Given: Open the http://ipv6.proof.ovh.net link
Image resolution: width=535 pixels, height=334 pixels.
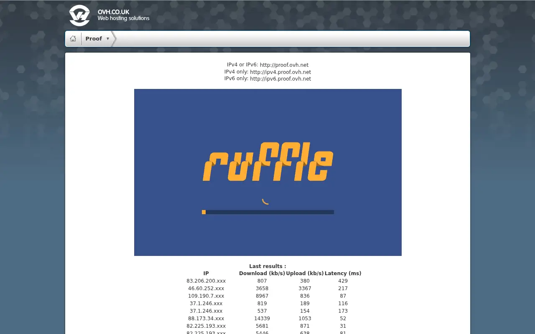Looking at the screenshot, I should tap(280, 78).
